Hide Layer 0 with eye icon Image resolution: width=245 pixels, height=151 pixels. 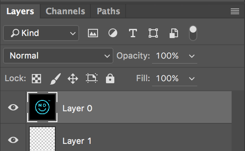(13, 107)
